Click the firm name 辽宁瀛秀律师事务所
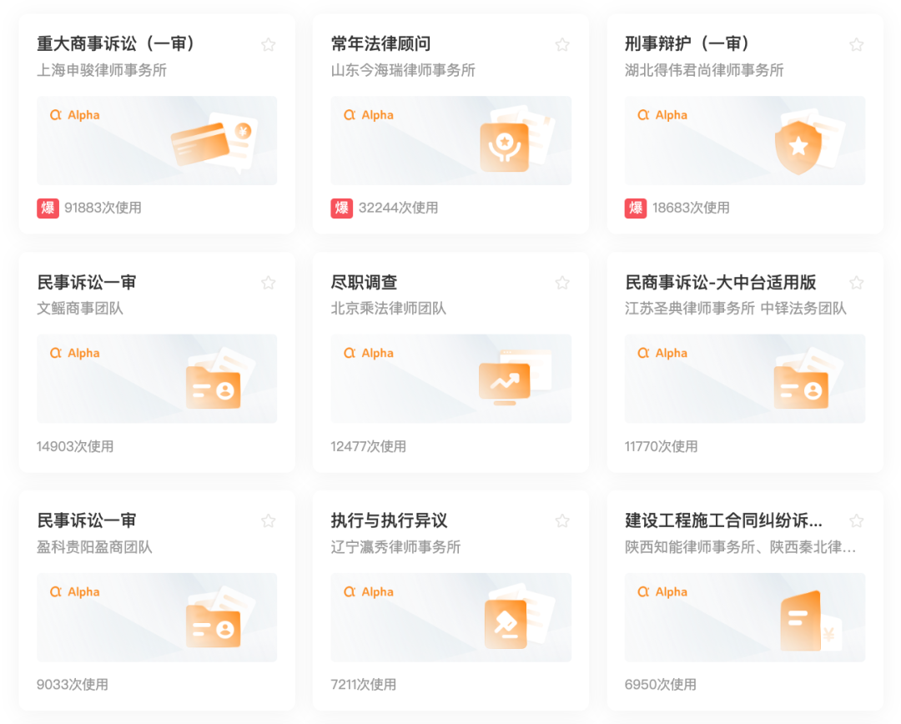The width and height of the screenshot is (901, 724). click(396, 547)
